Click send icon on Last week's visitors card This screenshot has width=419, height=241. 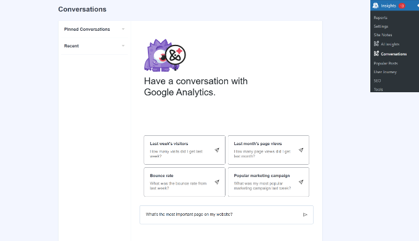(217, 150)
